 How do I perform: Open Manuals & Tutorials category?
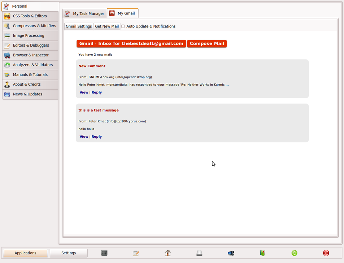[30, 75]
